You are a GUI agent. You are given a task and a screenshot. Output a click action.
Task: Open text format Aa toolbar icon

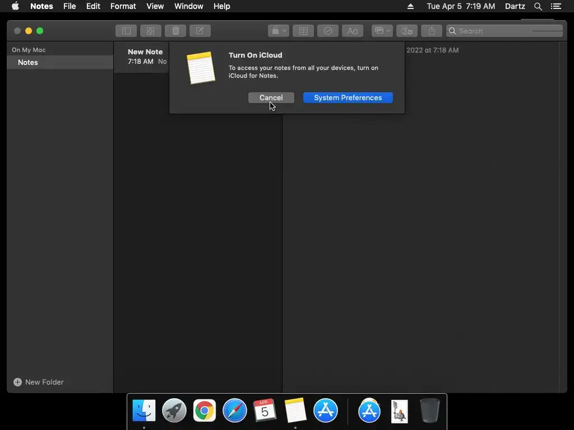coord(353,31)
